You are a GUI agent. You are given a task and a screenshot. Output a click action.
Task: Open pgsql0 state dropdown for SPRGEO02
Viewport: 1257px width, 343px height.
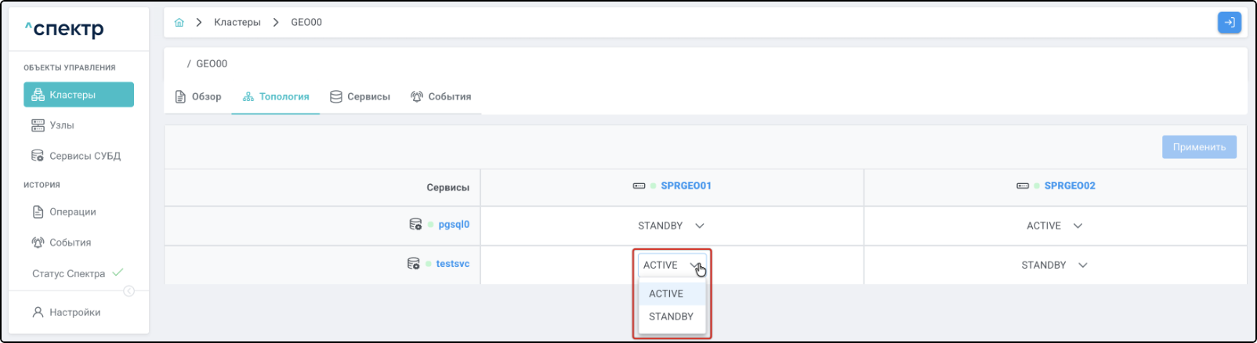tap(1054, 226)
